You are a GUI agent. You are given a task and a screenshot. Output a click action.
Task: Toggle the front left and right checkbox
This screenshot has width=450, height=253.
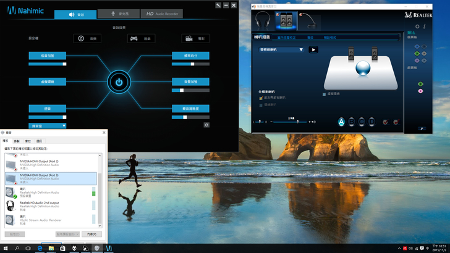[x=261, y=98]
